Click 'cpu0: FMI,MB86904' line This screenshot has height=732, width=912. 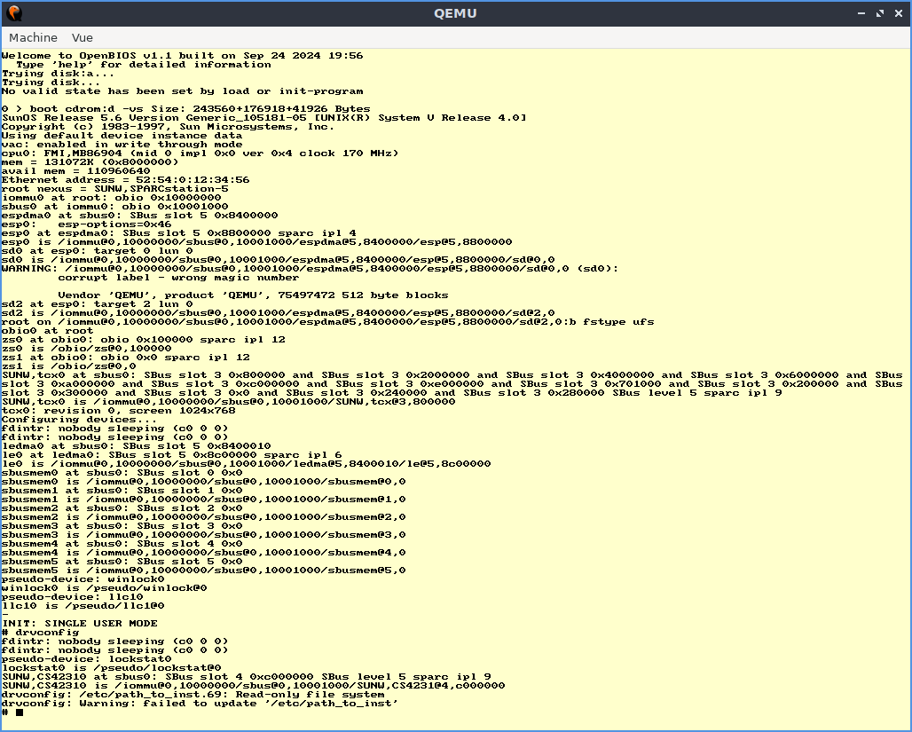tap(200, 153)
